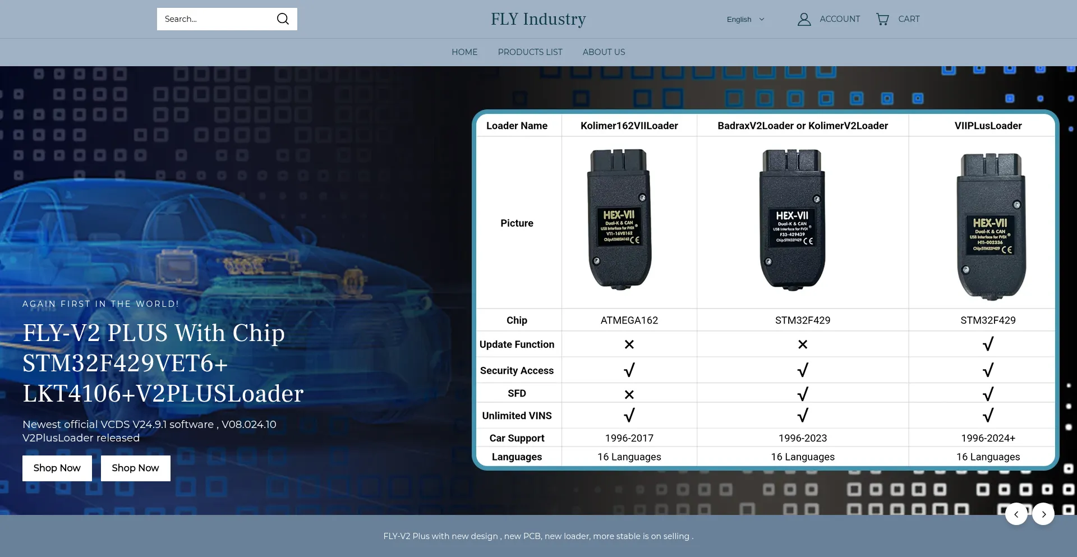This screenshot has width=1077, height=557.
Task: Click the VIIPLusLoader device picture
Action: (x=991, y=227)
